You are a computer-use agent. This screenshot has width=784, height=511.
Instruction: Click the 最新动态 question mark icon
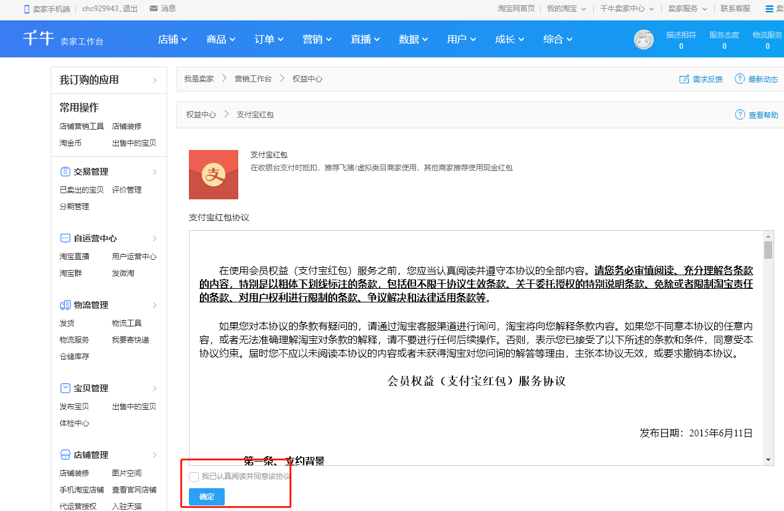pyautogui.click(x=740, y=79)
